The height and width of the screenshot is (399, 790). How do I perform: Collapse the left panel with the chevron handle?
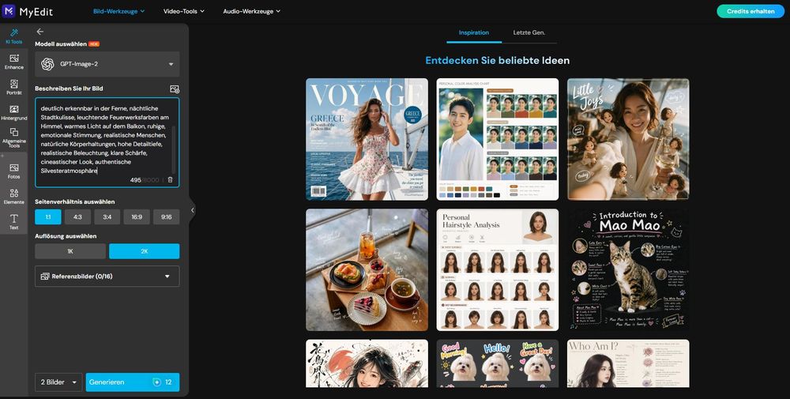coord(192,210)
